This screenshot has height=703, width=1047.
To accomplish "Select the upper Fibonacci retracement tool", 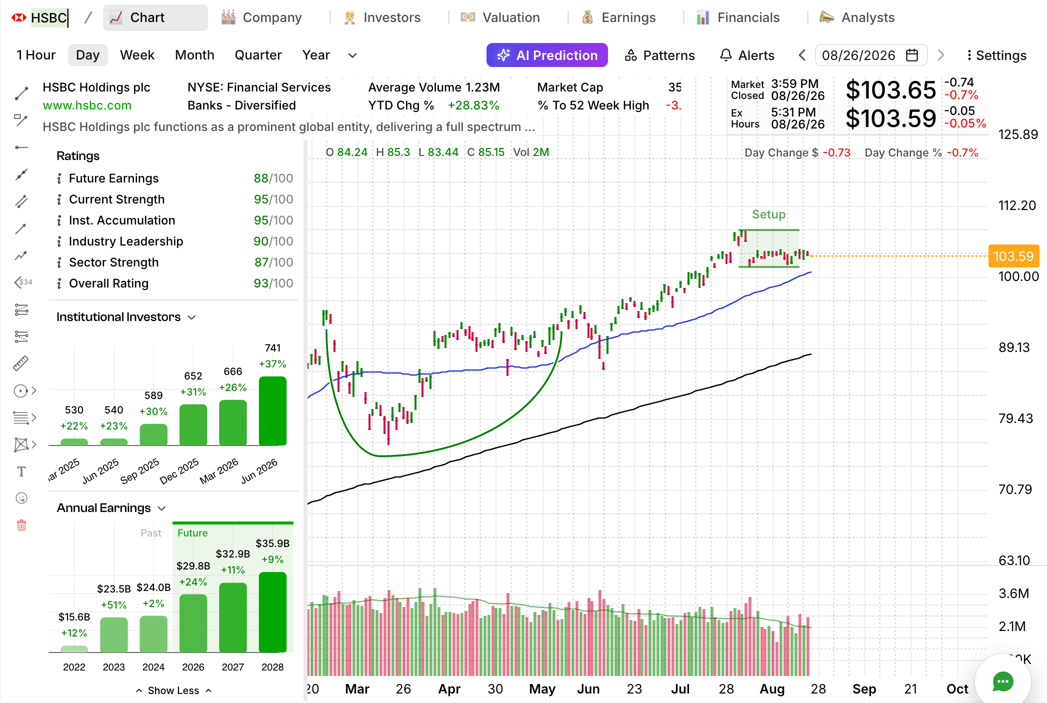I will (x=21, y=309).
